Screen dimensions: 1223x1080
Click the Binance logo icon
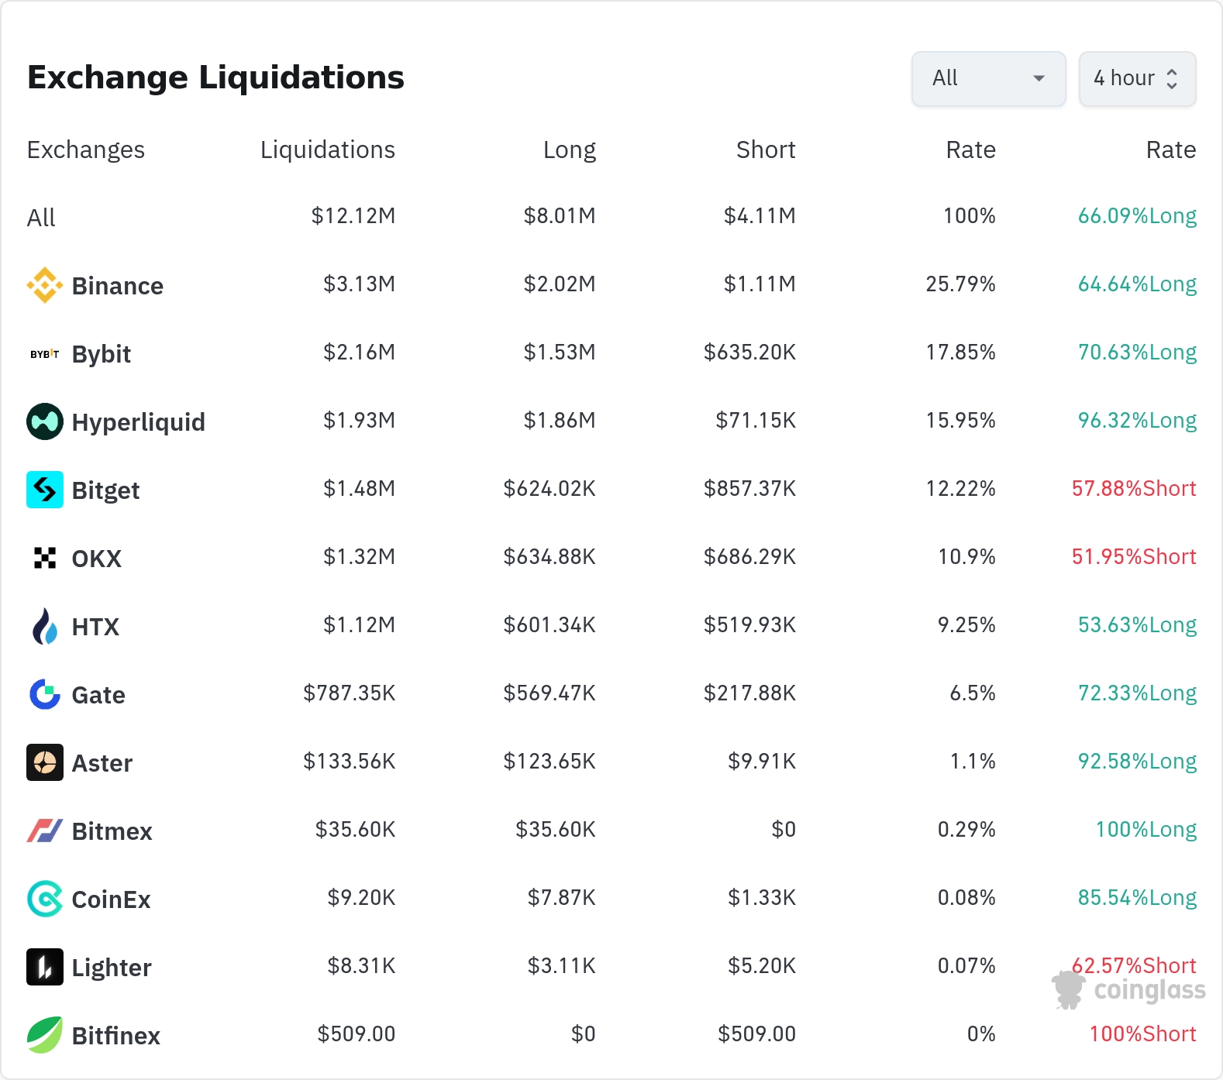click(45, 285)
